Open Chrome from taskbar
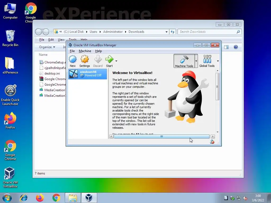This screenshot has width=271, height=203. (x=56, y=198)
